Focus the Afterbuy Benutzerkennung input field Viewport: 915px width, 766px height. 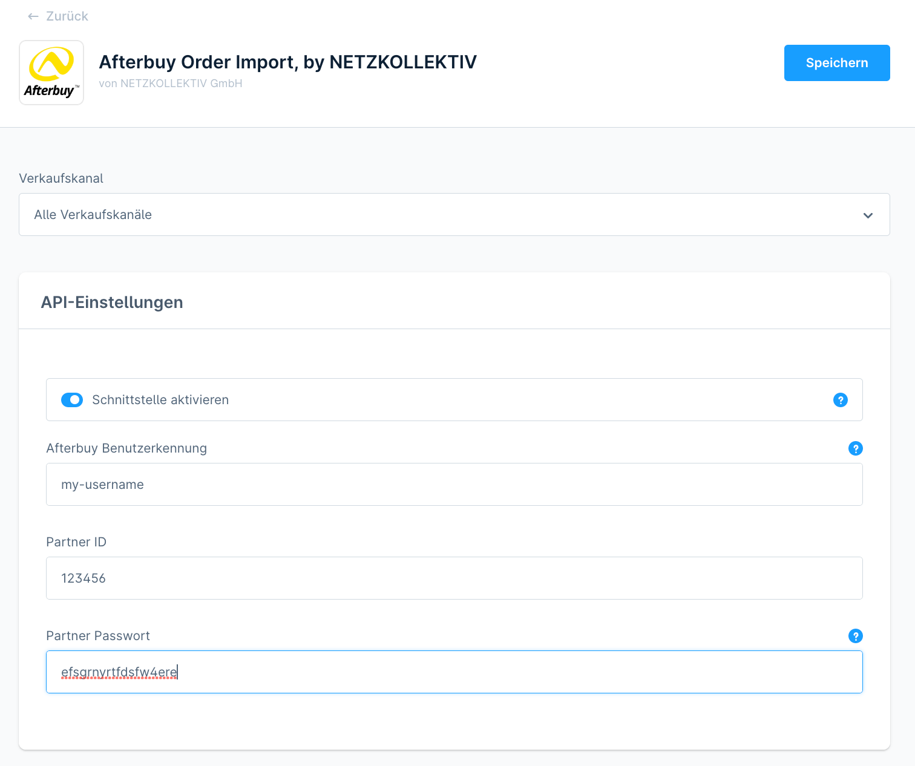click(454, 485)
